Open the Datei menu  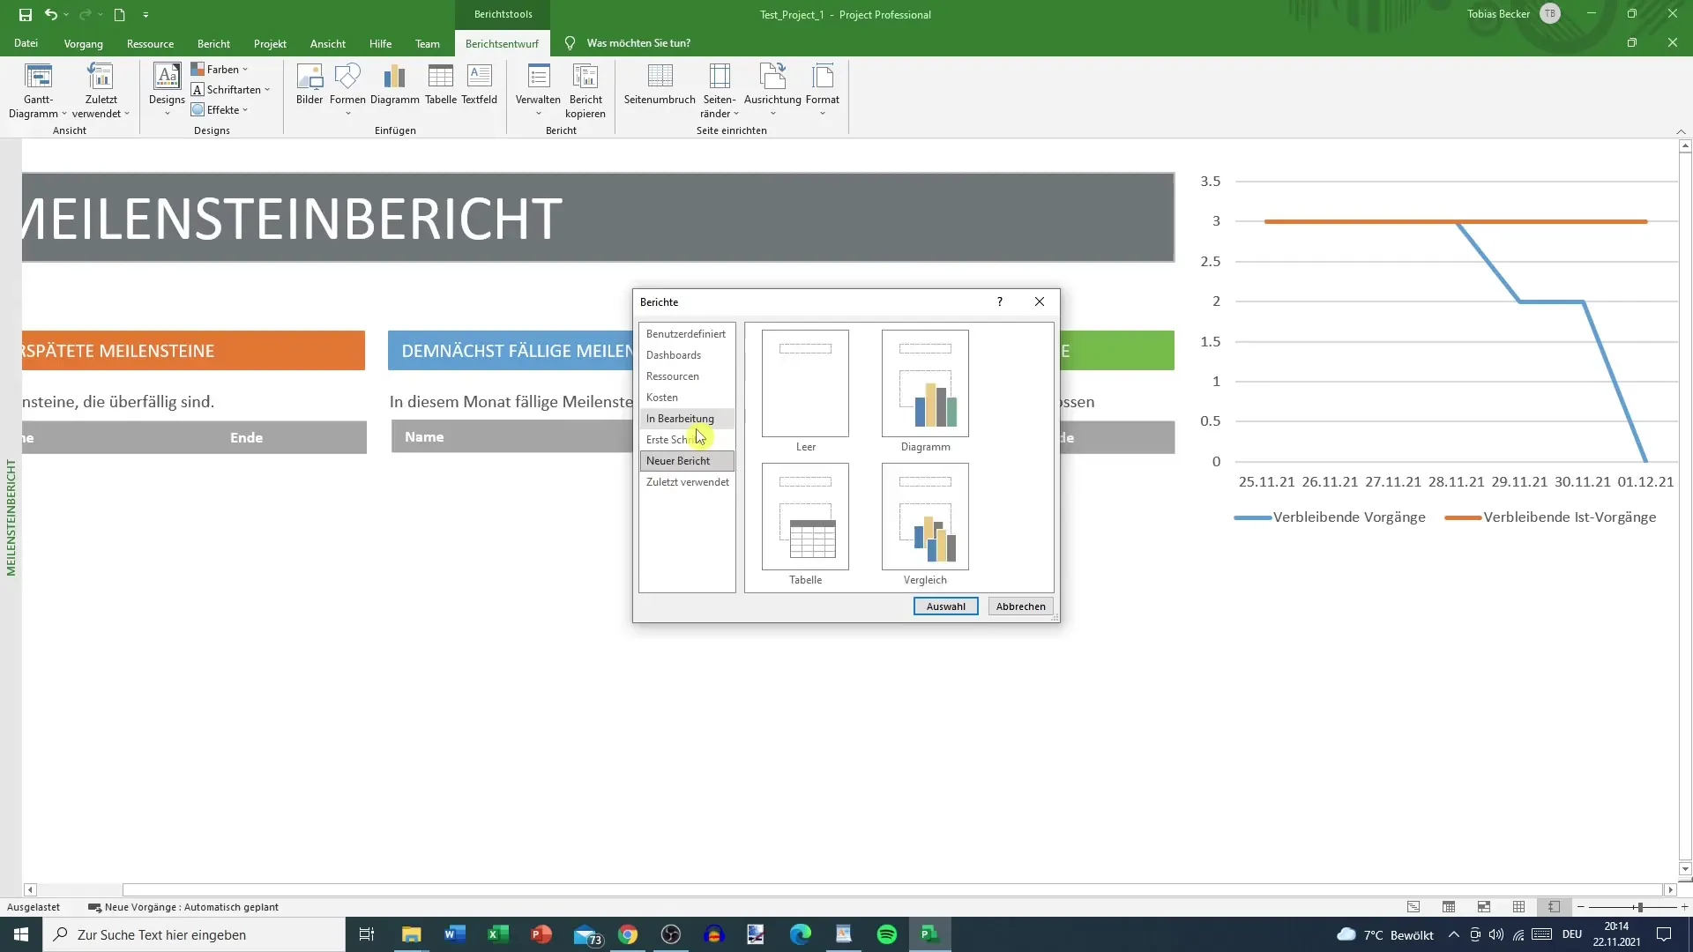point(26,43)
